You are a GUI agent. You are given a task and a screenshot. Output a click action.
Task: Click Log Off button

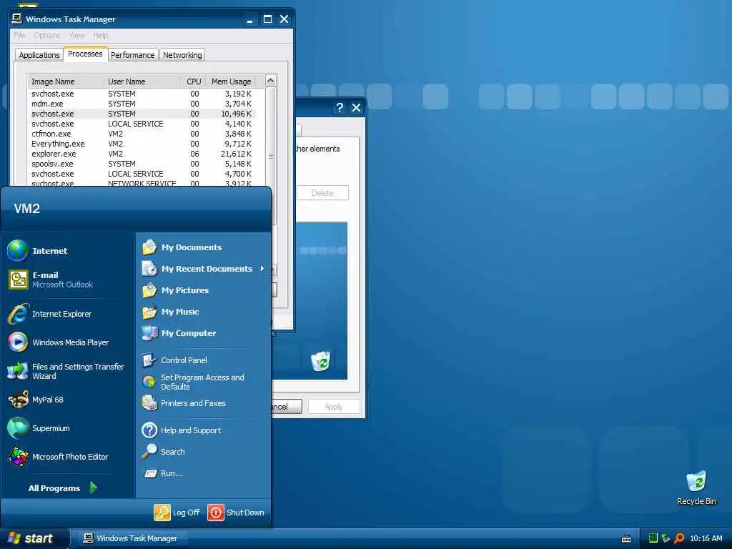coord(177,512)
